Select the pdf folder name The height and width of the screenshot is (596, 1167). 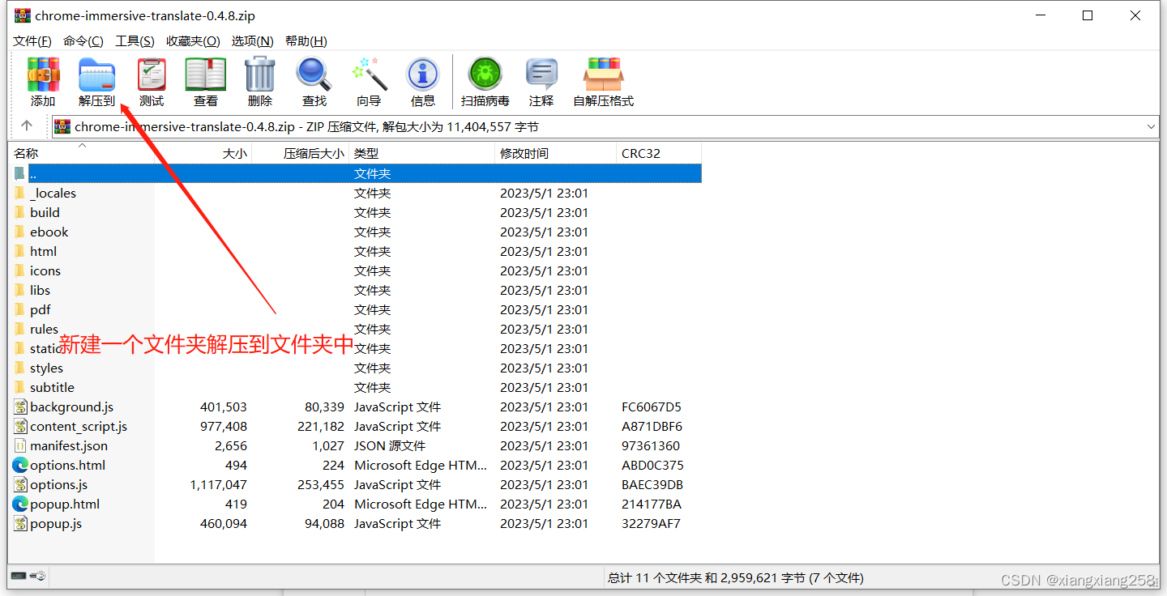41,310
